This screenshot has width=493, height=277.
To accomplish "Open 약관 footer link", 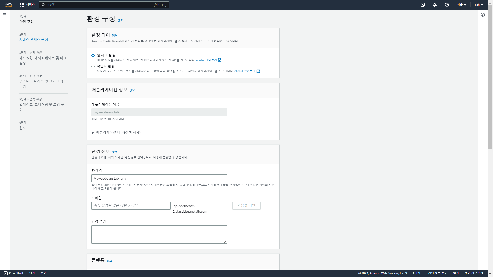I will tap(456, 273).
